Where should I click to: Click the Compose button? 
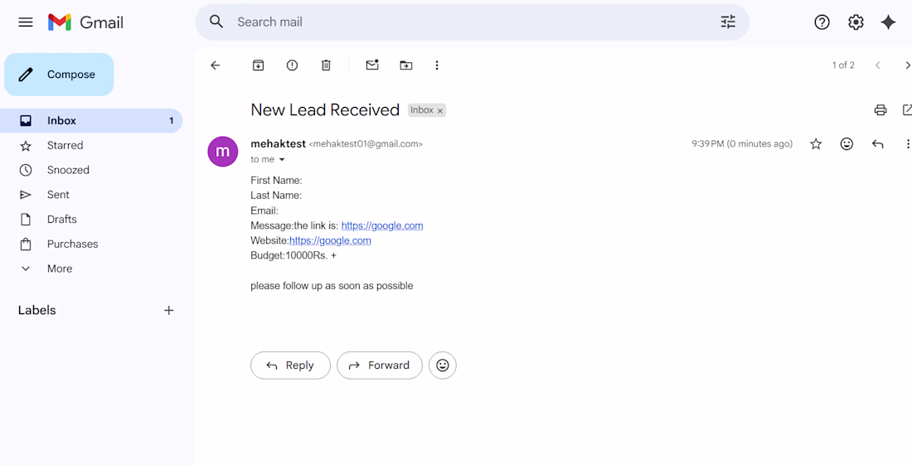pyautogui.click(x=59, y=75)
